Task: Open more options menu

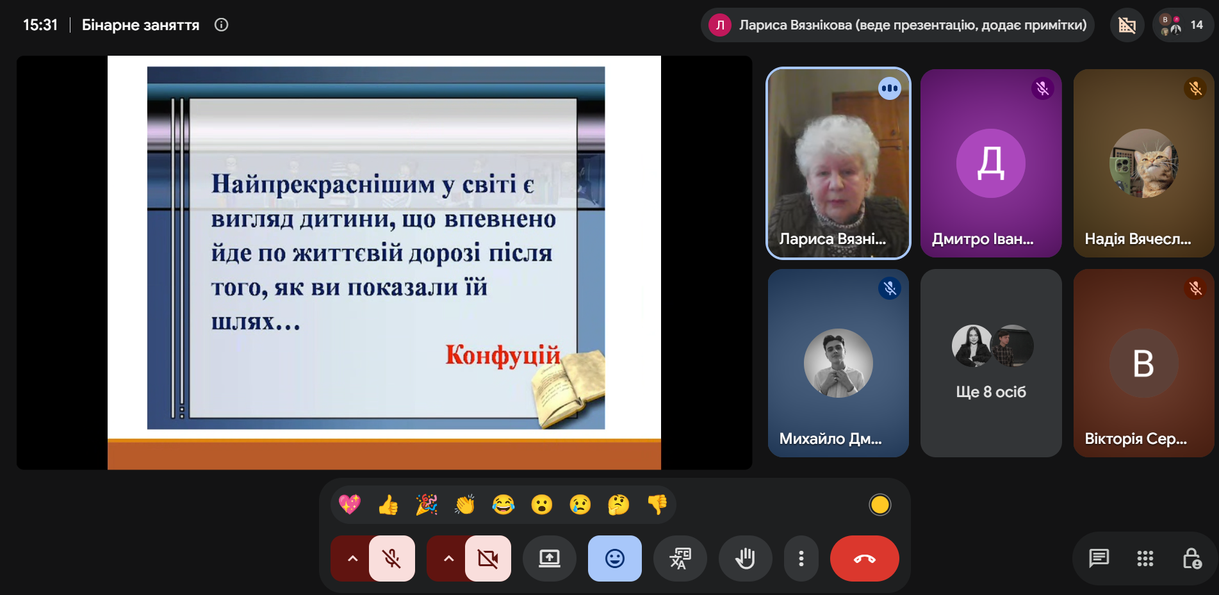Action: (801, 558)
